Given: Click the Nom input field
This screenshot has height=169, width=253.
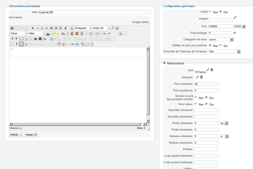Looking at the screenshot, I should pos(94,12).
